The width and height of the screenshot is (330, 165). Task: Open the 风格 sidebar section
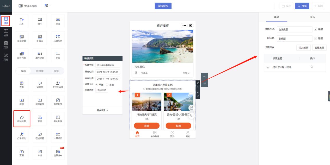coord(6,57)
